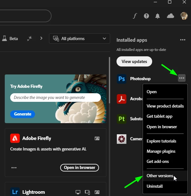Click the Camera Raw app icon
Screen dimensions: 191x196
click(122, 139)
